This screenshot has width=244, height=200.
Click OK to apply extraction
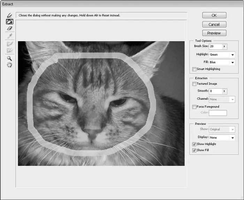pyautogui.click(x=214, y=15)
